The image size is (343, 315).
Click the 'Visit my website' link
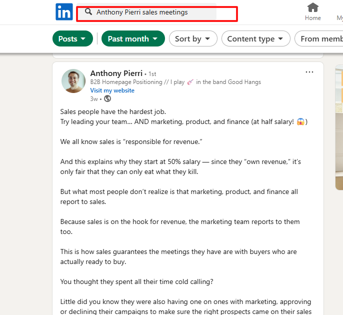coord(112,90)
